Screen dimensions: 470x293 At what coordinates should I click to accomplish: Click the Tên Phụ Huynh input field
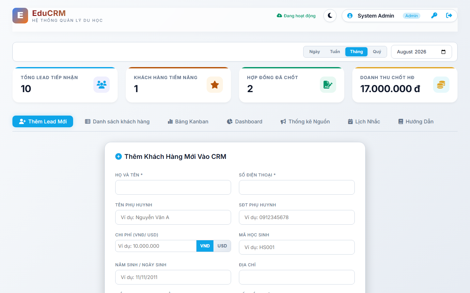[x=173, y=217]
